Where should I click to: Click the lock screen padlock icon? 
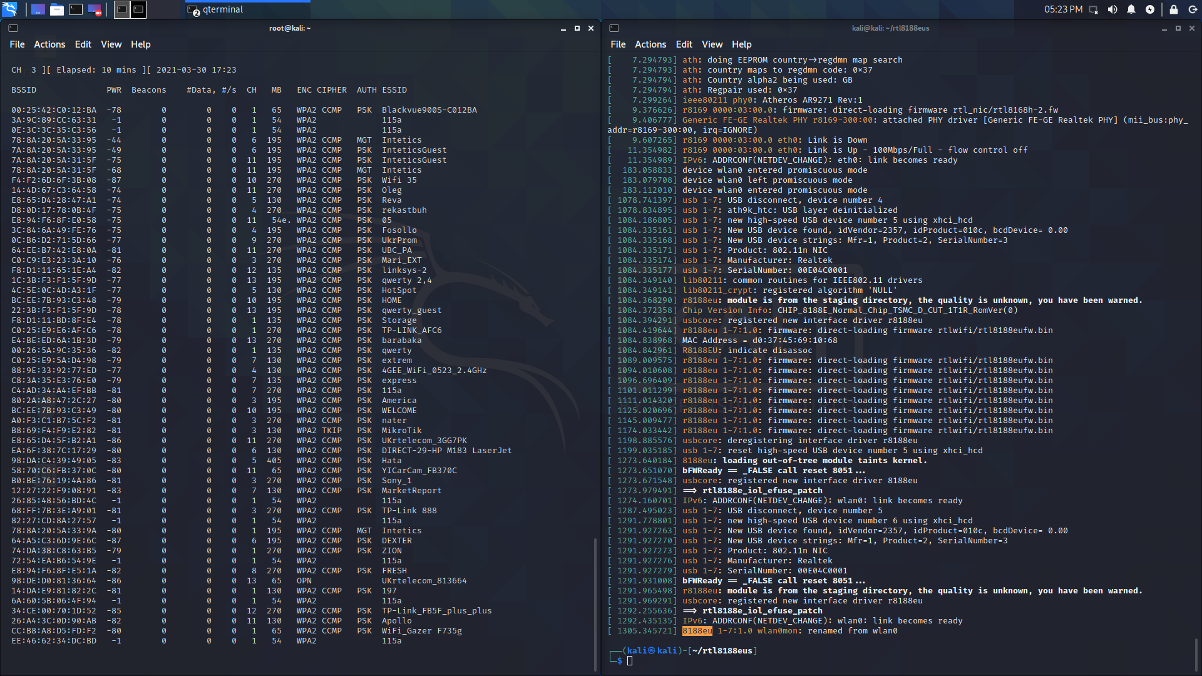[1174, 9]
